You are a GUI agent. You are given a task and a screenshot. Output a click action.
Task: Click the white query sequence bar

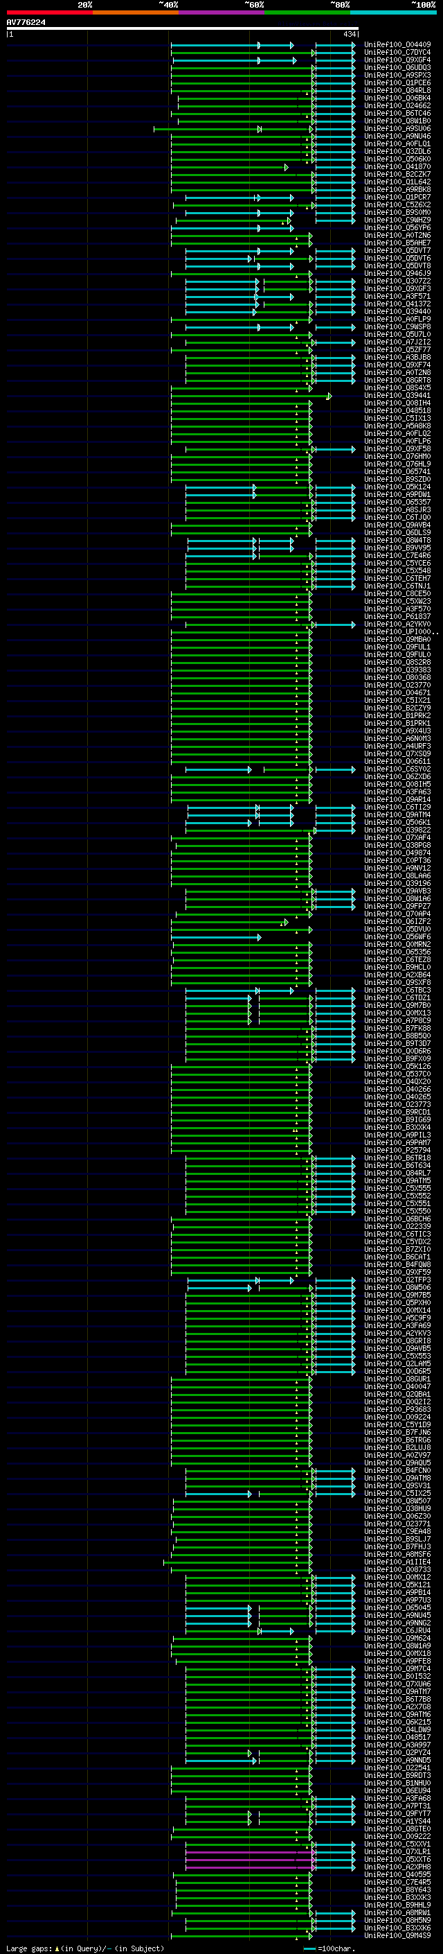183,29
